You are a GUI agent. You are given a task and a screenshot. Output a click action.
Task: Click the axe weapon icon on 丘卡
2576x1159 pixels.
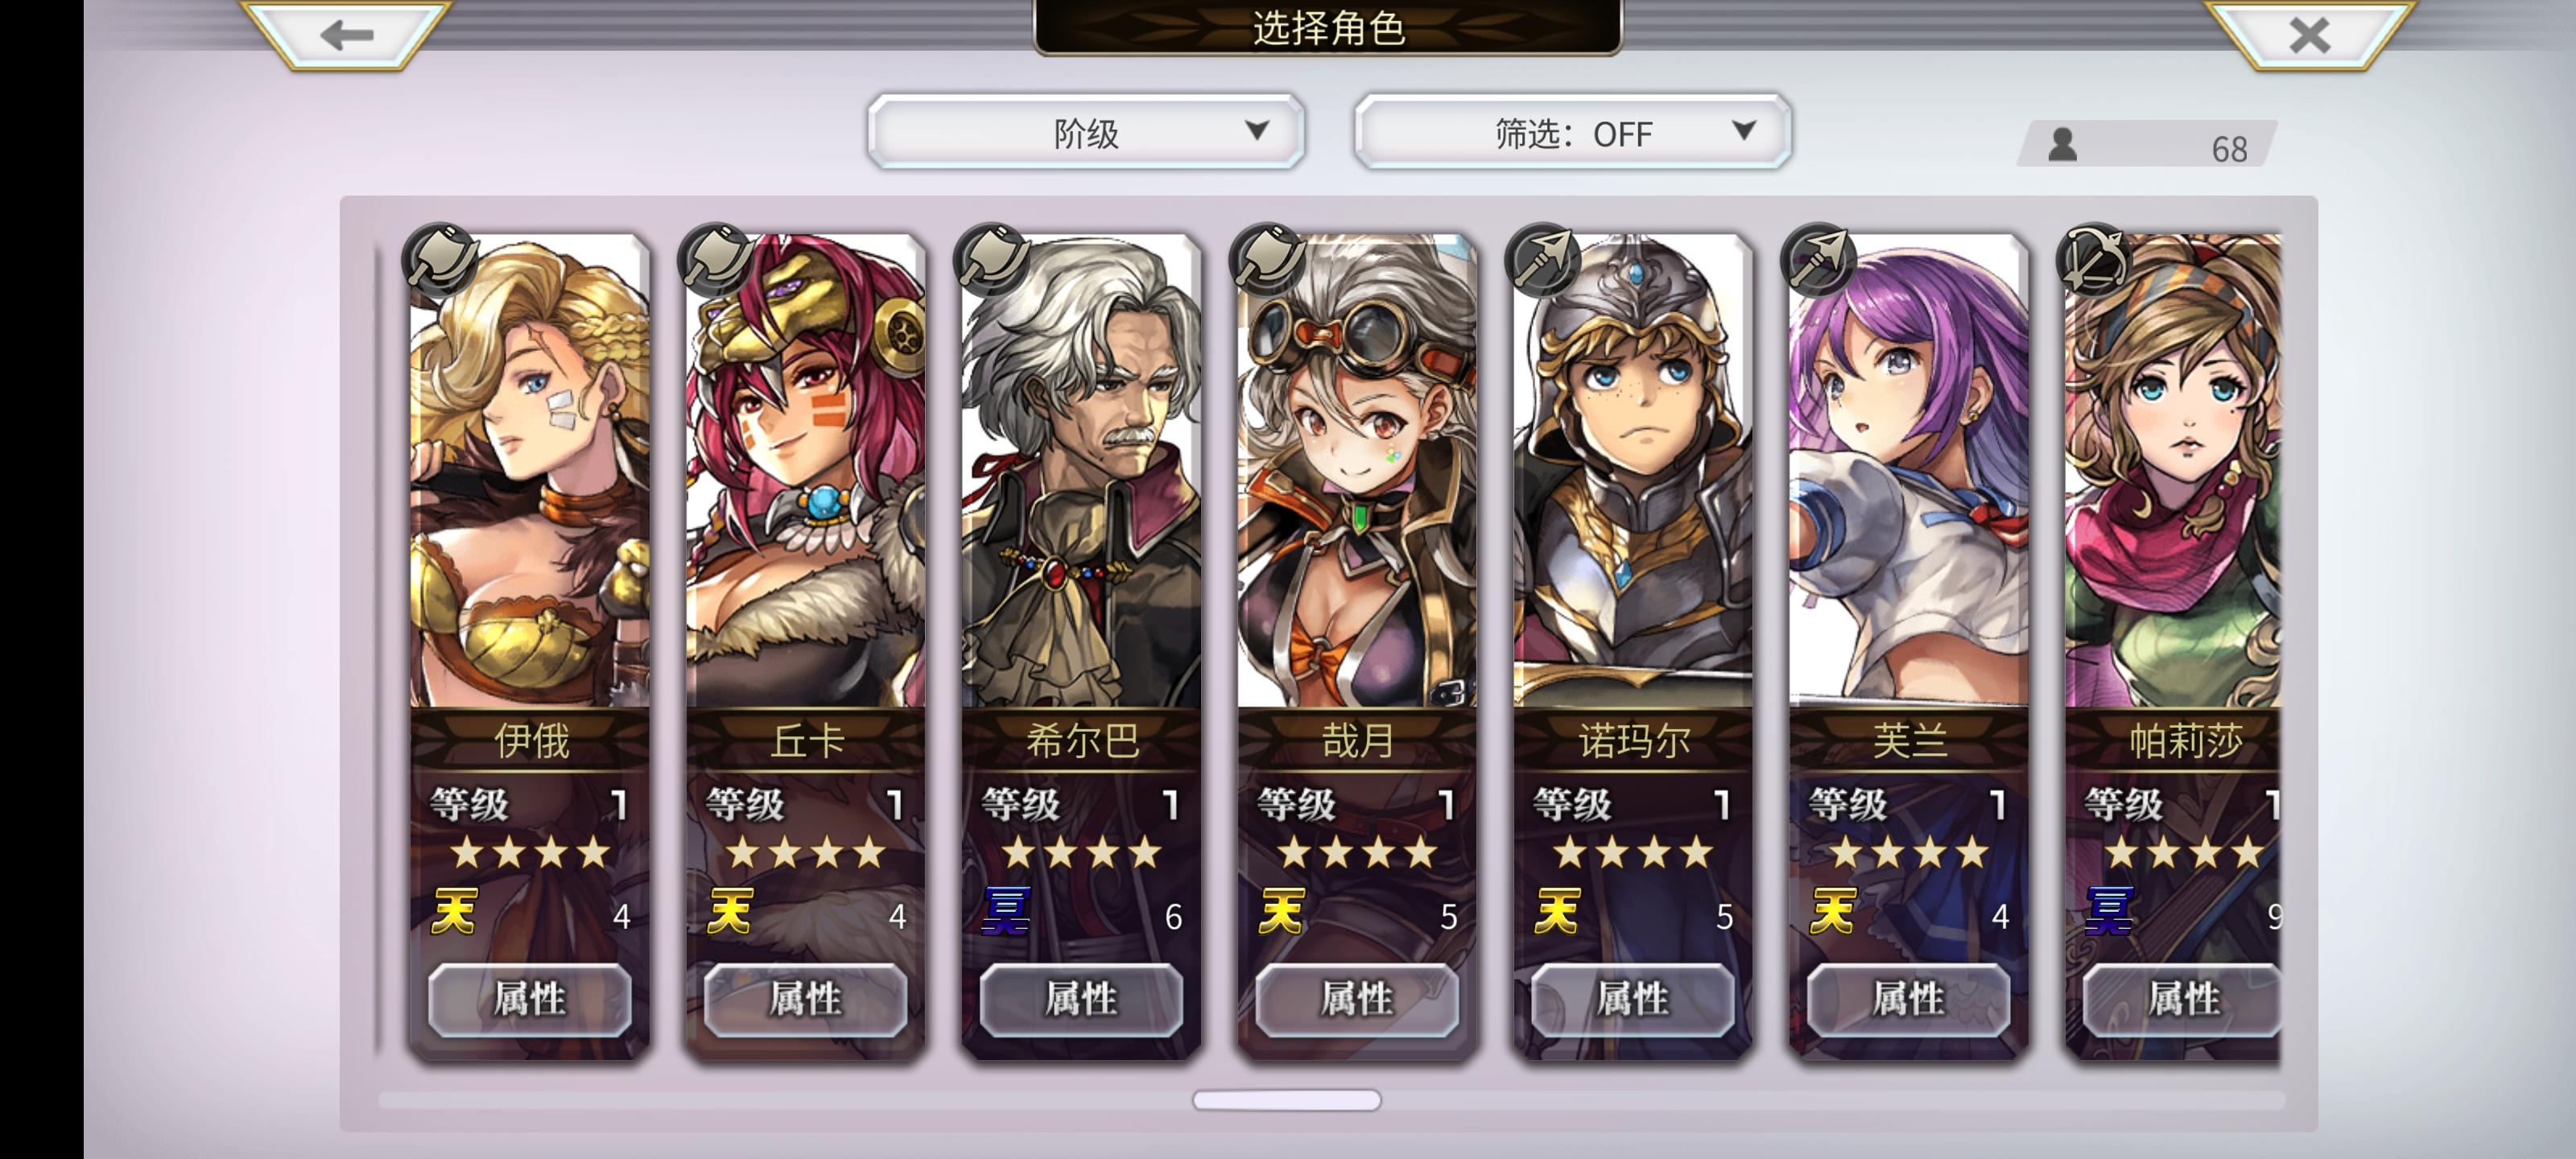(x=716, y=259)
